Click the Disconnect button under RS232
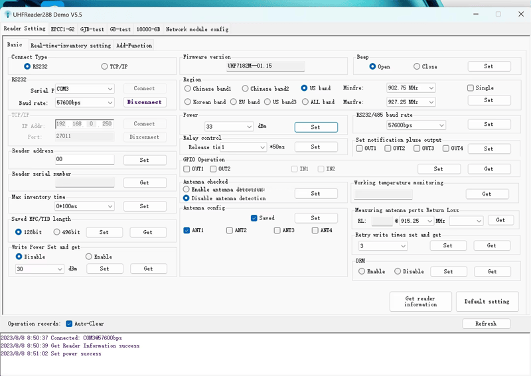This screenshot has height=376, width=531. click(145, 102)
